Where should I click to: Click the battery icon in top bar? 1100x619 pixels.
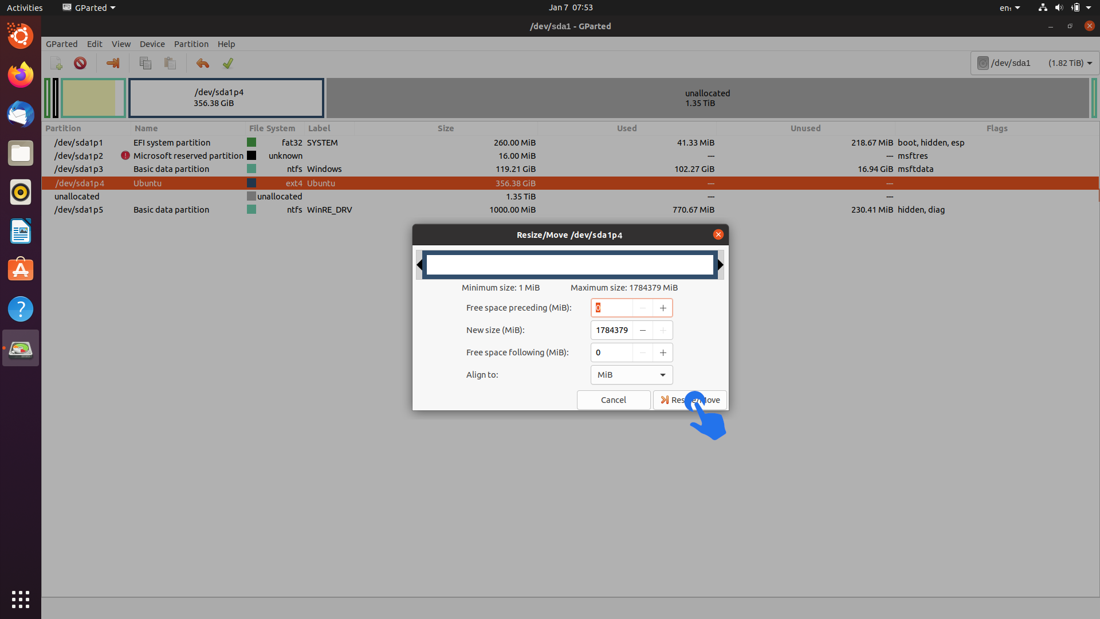coord(1075,7)
